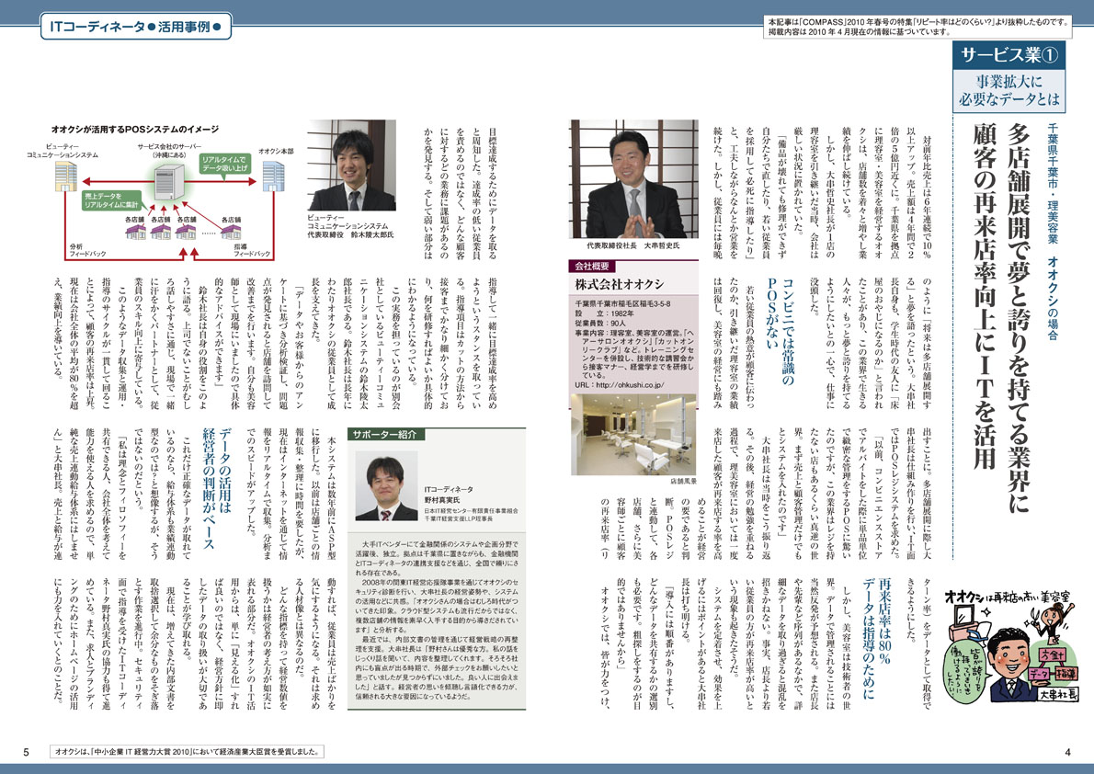This screenshot has width=1094, height=774.
Task: Click the caption 代表取締役 鈴木陵太郎氏
Action: tap(351, 235)
